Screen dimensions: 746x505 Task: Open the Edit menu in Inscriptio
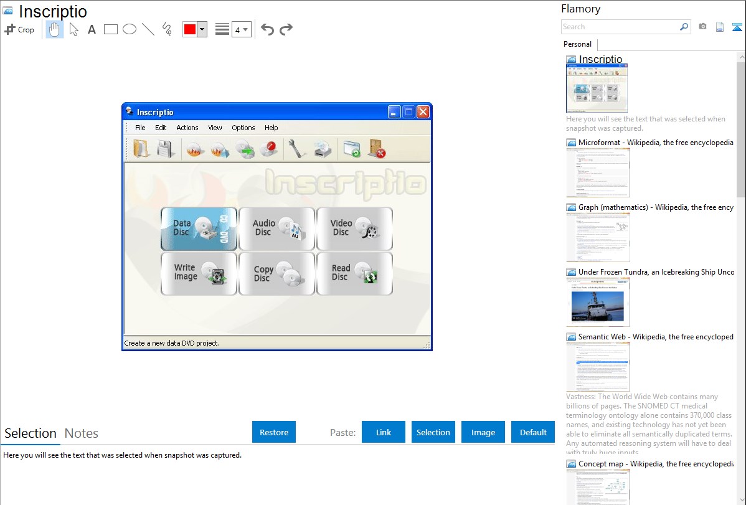click(x=161, y=128)
